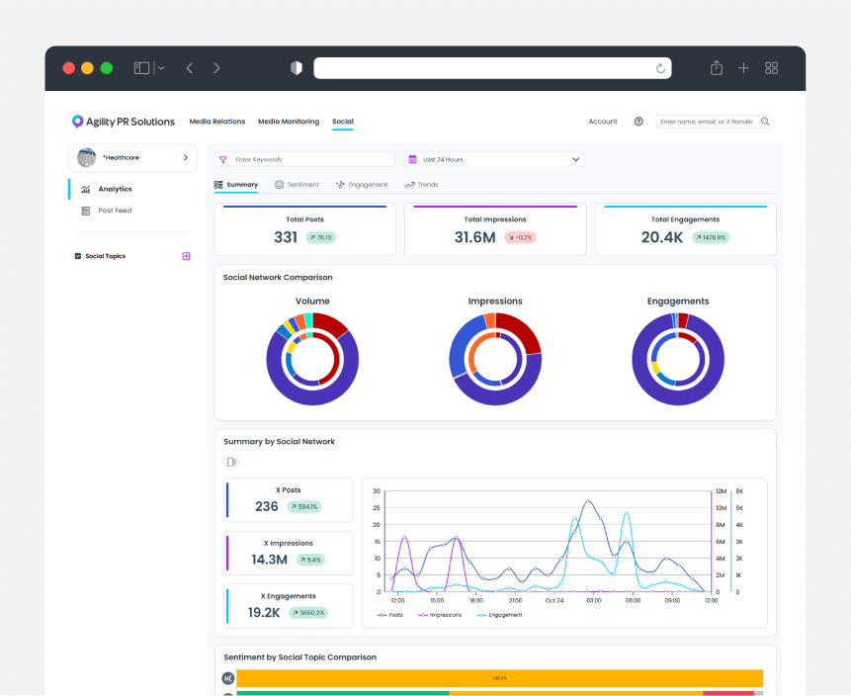851x696 pixels.
Task: Toggle the card view icon above X Posts
Action: click(230, 461)
